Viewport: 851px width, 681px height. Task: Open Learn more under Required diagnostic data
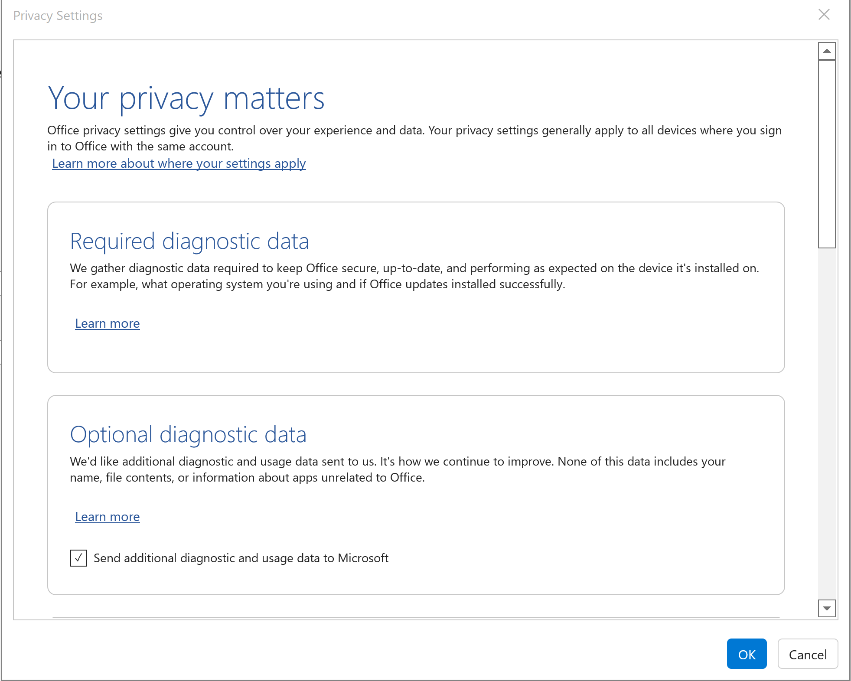coord(108,323)
